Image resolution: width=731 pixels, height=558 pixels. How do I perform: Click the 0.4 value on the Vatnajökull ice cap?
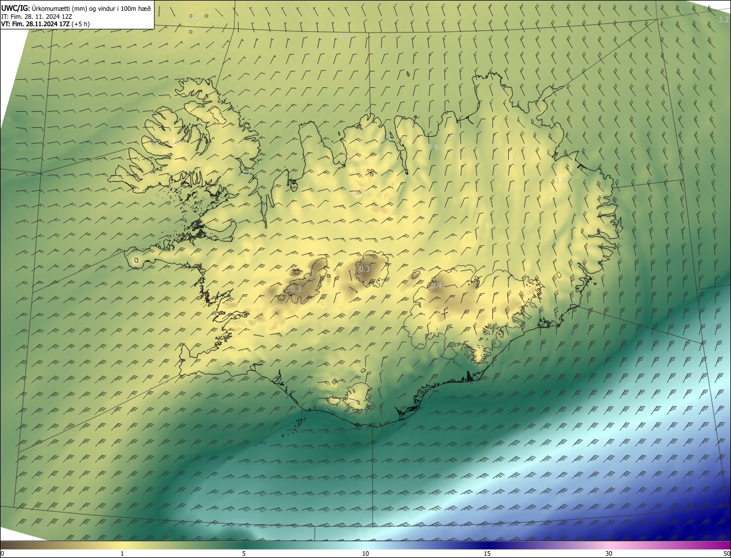436,286
